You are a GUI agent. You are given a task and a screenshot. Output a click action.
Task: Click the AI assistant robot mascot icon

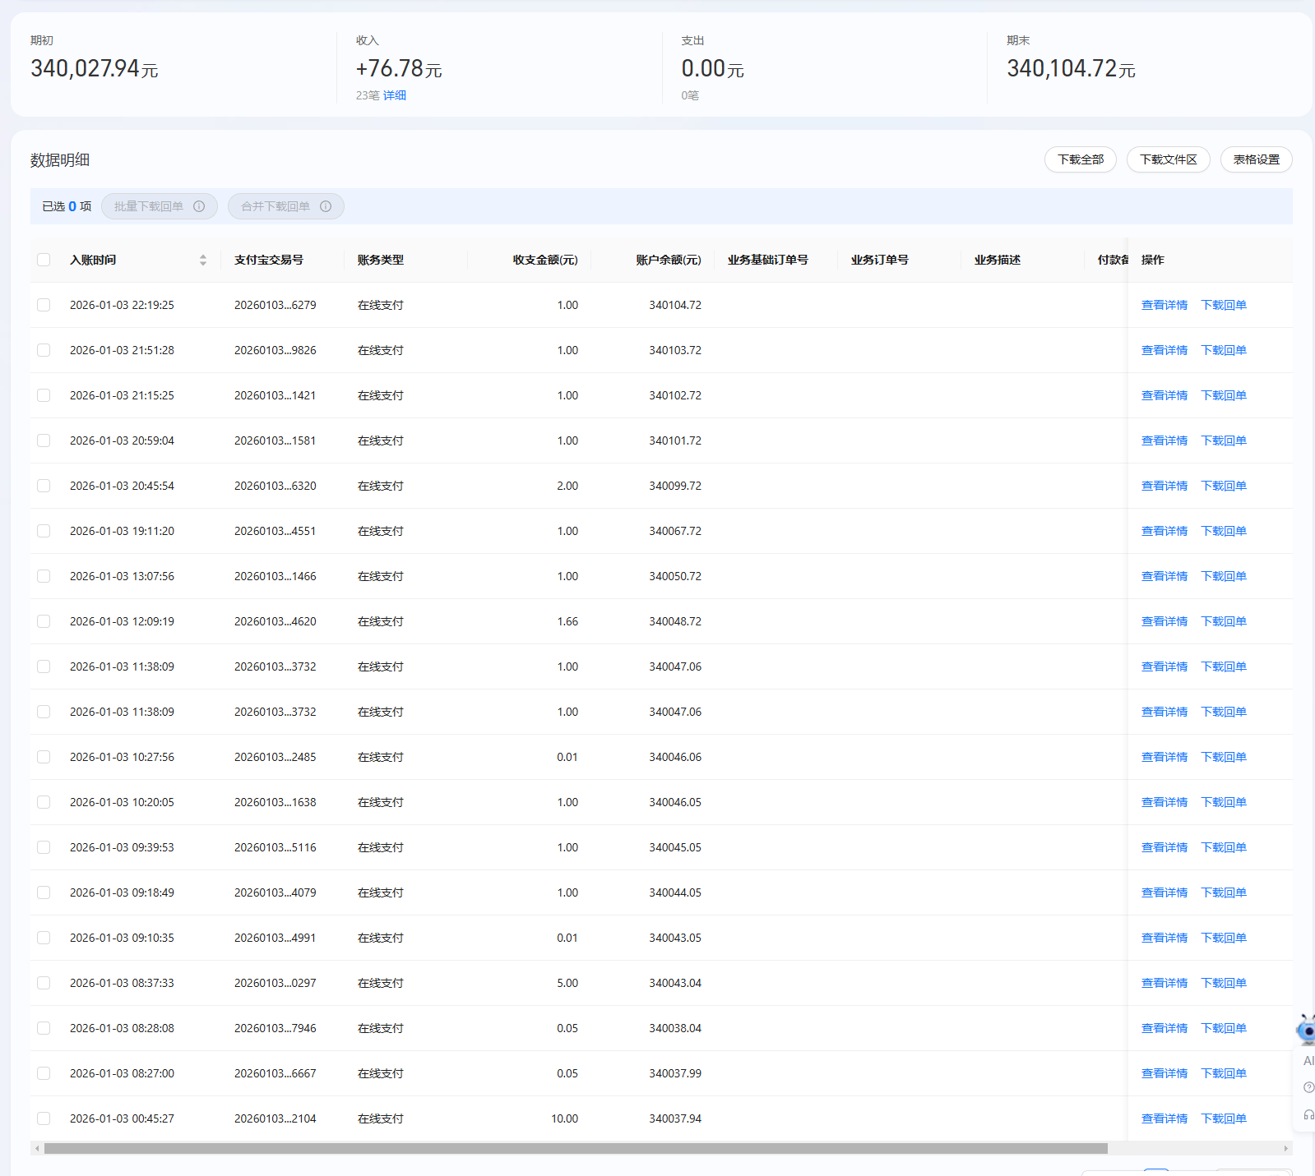point(1306,1030)
